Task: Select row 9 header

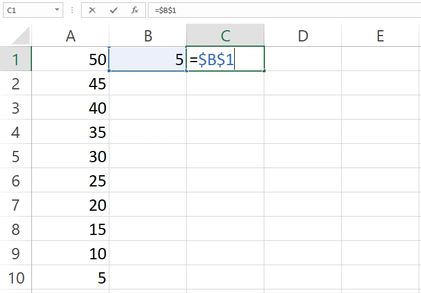Action: [x=15, y=253]
